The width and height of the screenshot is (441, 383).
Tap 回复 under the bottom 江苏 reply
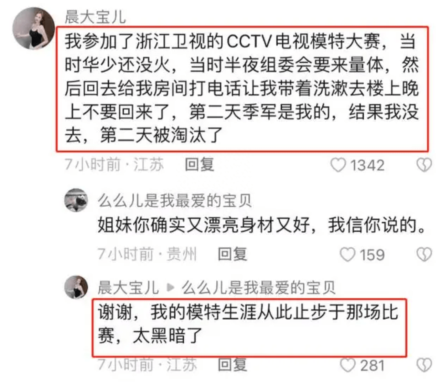tap(233, 364)
